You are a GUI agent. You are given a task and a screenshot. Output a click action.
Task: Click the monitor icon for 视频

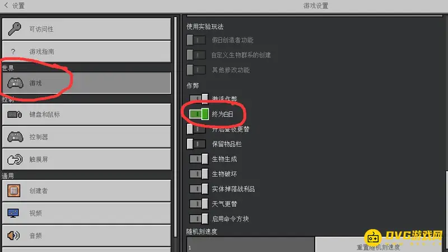(13, 213)
